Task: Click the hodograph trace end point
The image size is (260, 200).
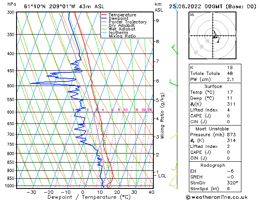Action: (x=218, y=42)
